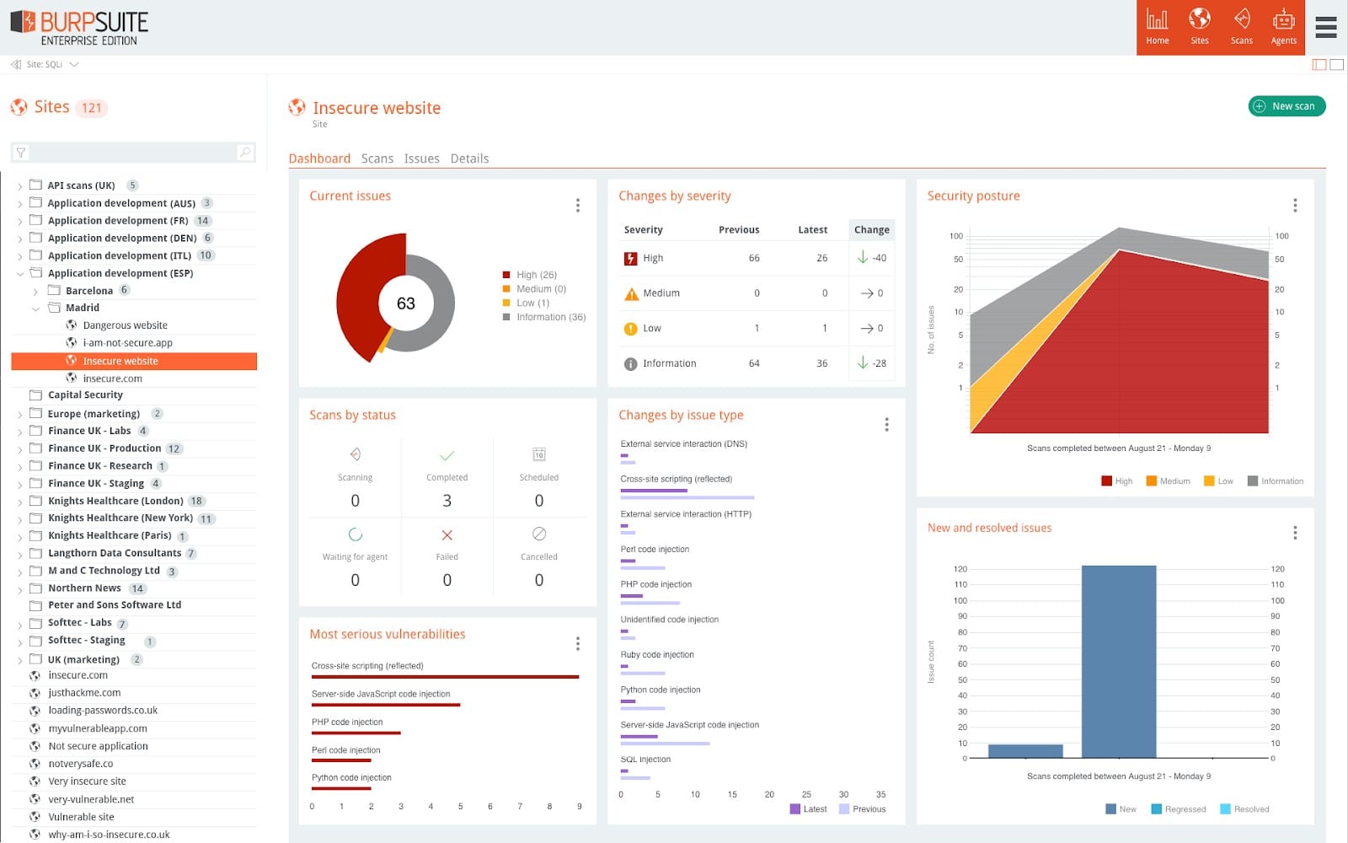Viewport: 1348px width, 843px height.
Task: Click the filter funnel icon in Sites
Action: (21, 153)
